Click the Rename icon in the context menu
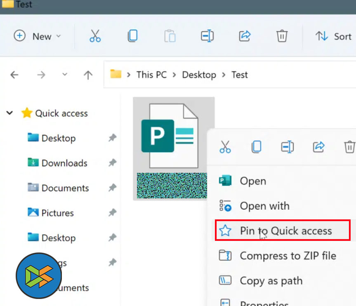Screen dimensions: 356x306 287,147
